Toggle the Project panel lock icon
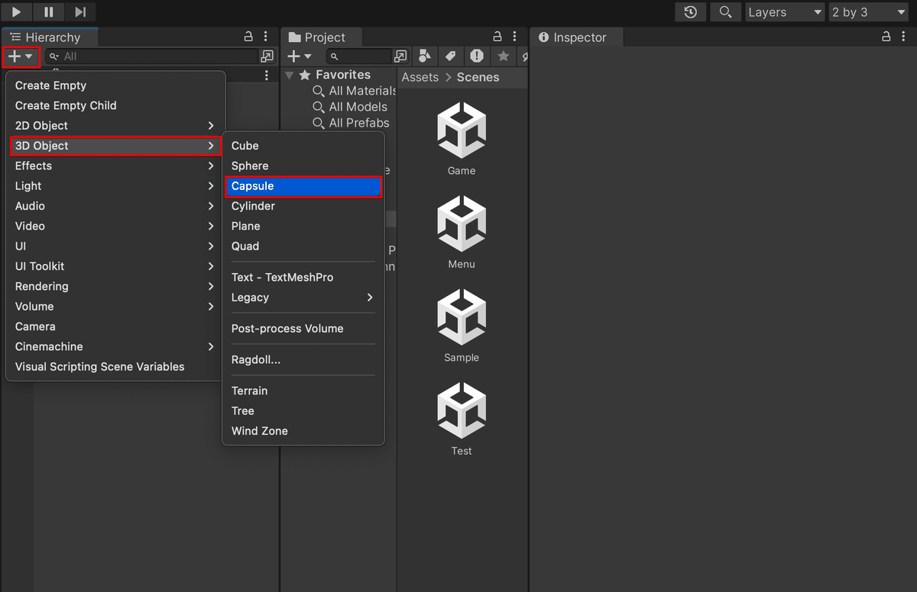The width and height of the screenshot is (917, 592). (497, 37)
